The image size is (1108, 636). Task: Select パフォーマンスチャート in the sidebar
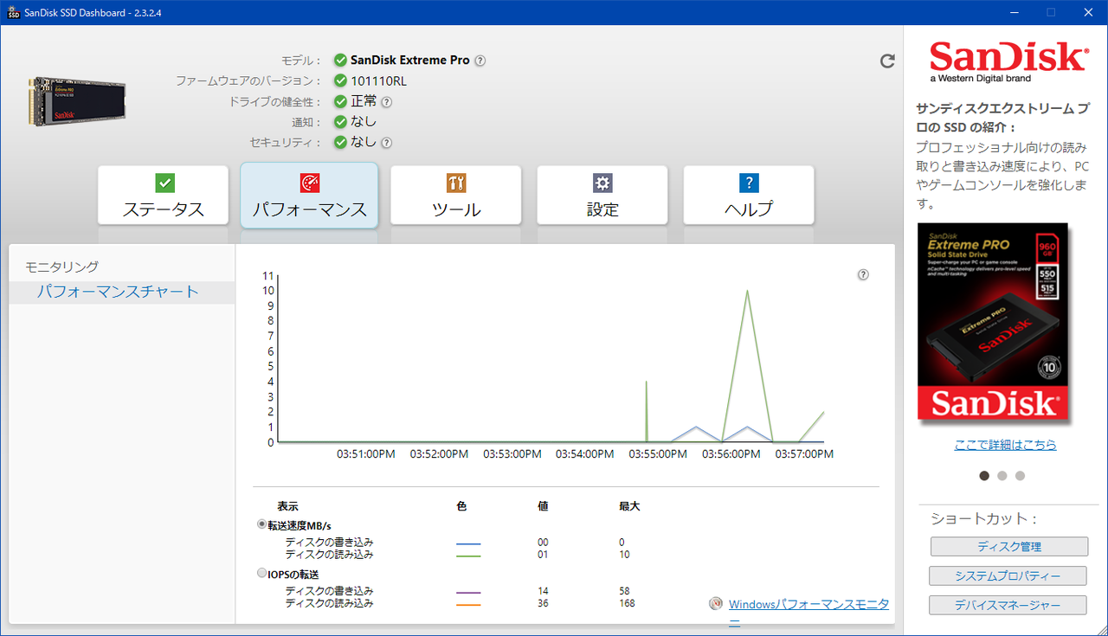click(x=118, y=292)
